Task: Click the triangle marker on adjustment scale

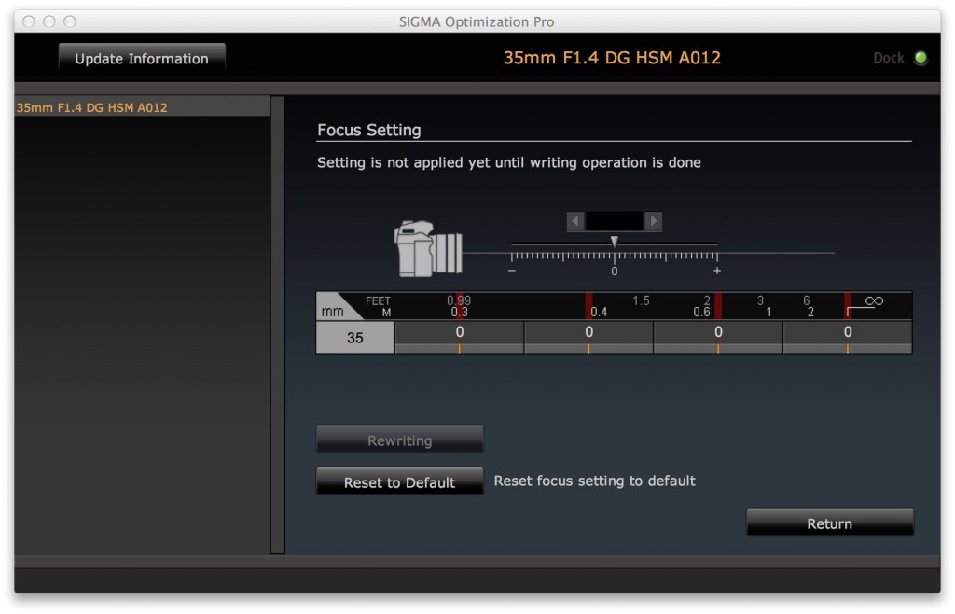Action: [x=614, y=242]
